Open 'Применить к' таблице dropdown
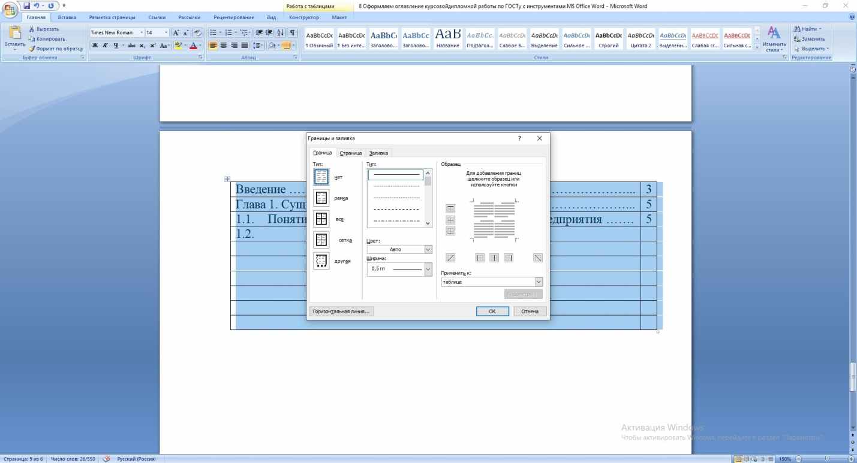This screenshot has height=463, width=857. pyautogui.click(x=492, y=282)
